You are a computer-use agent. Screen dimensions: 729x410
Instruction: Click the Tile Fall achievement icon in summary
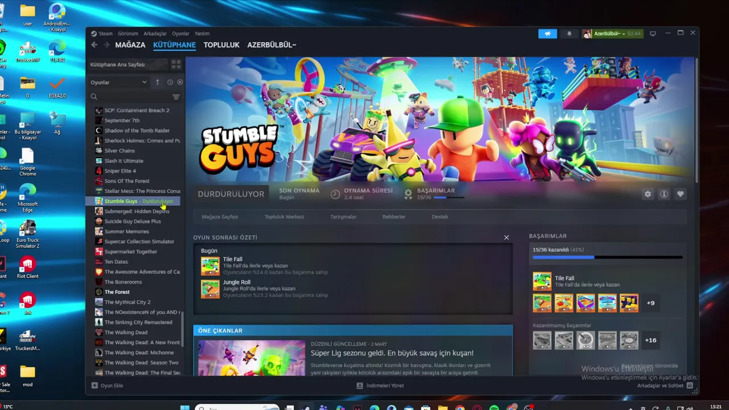click(x=210, y=266)
